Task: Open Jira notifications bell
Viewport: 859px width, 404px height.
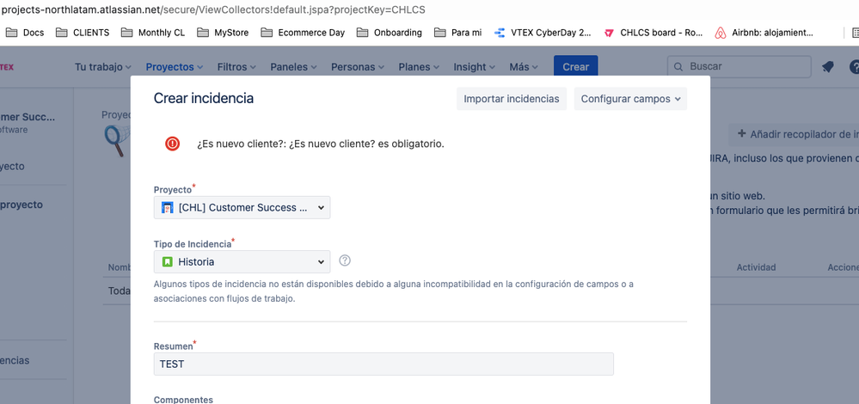Action: (x=827, y=67)
